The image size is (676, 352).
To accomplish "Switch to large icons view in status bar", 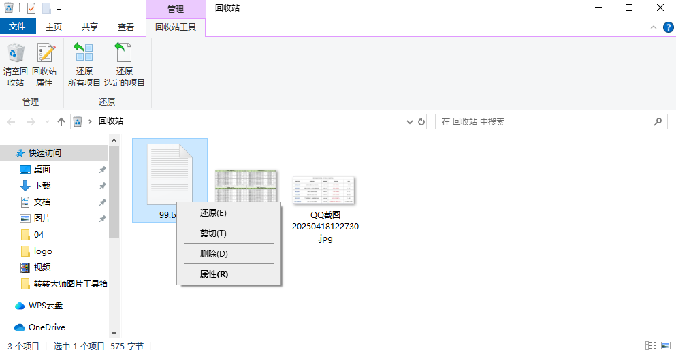I will tap(665, 346).
